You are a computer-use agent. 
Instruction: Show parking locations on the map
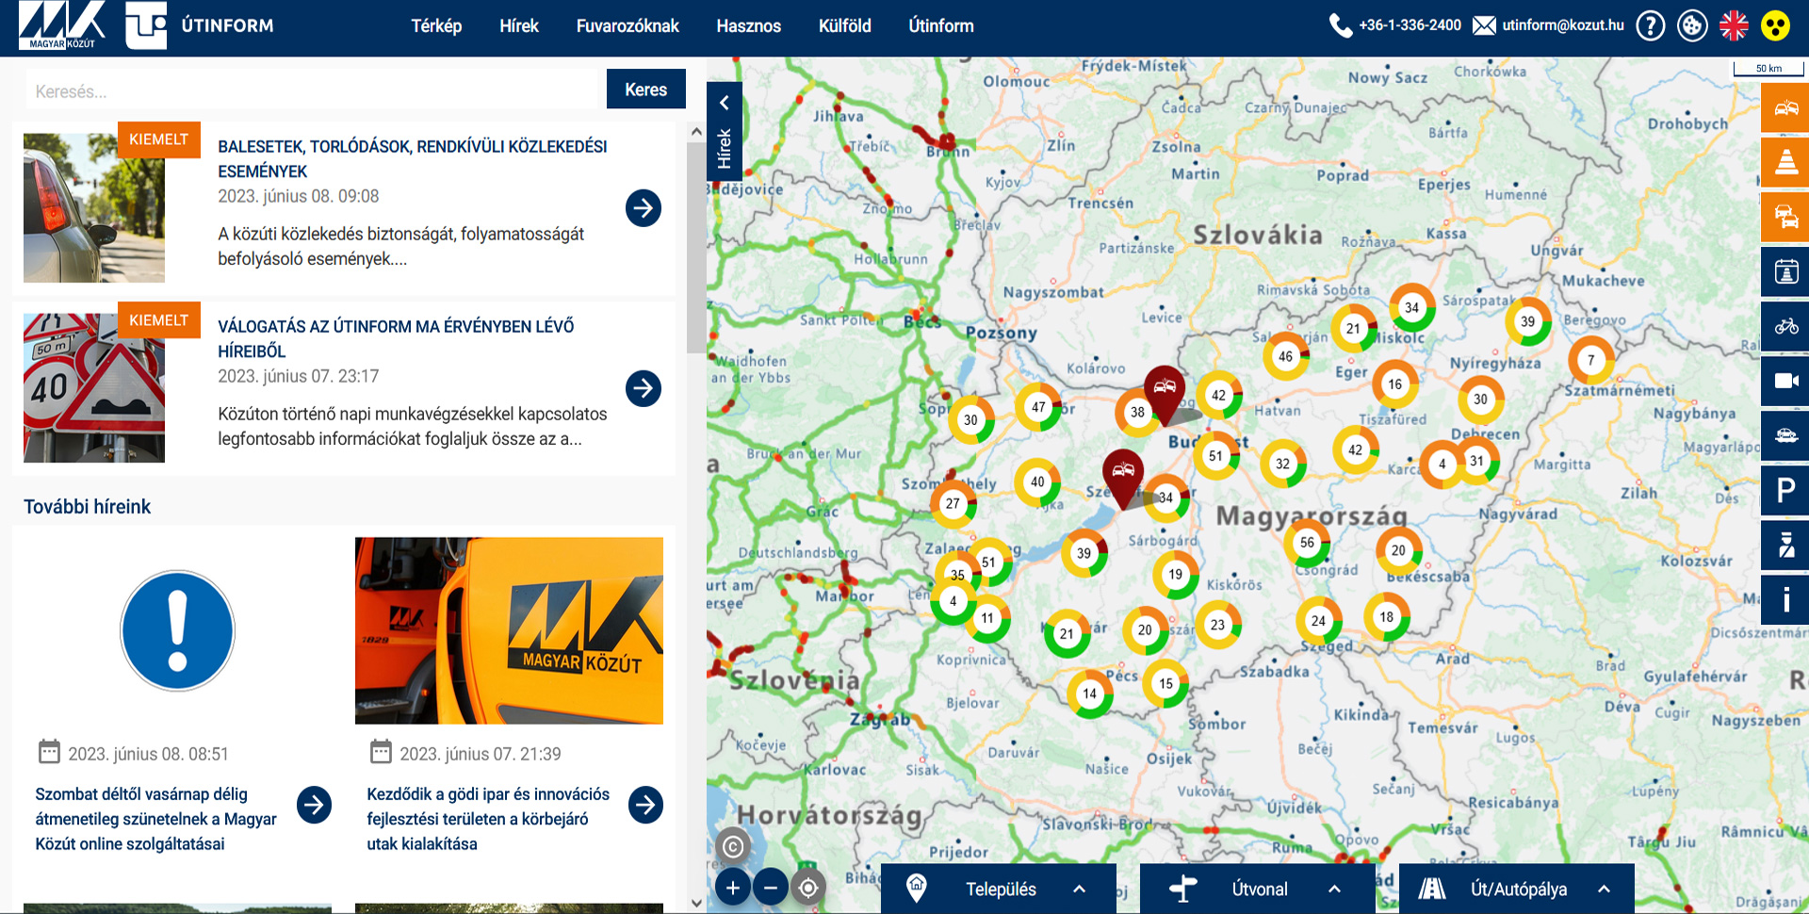tap(1785, 490)
